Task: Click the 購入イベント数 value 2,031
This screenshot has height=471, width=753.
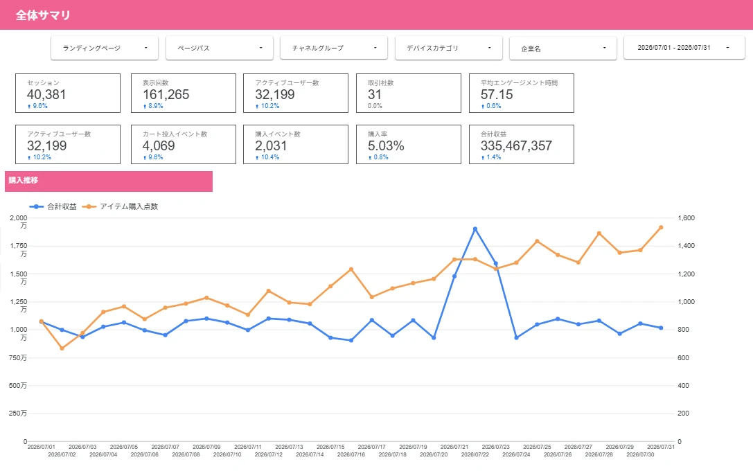Action: [x=271, y=146]
